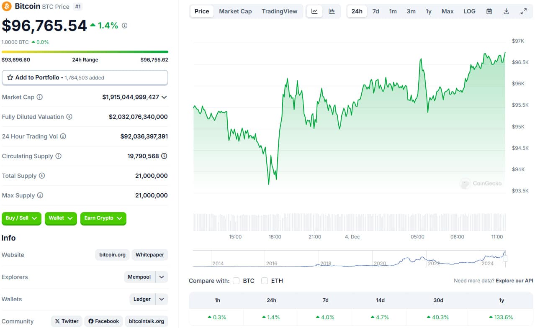Expand the Explorers dropdown arrow next to Mempool
The image size is (535, 328).
click(x=162, y=277)
